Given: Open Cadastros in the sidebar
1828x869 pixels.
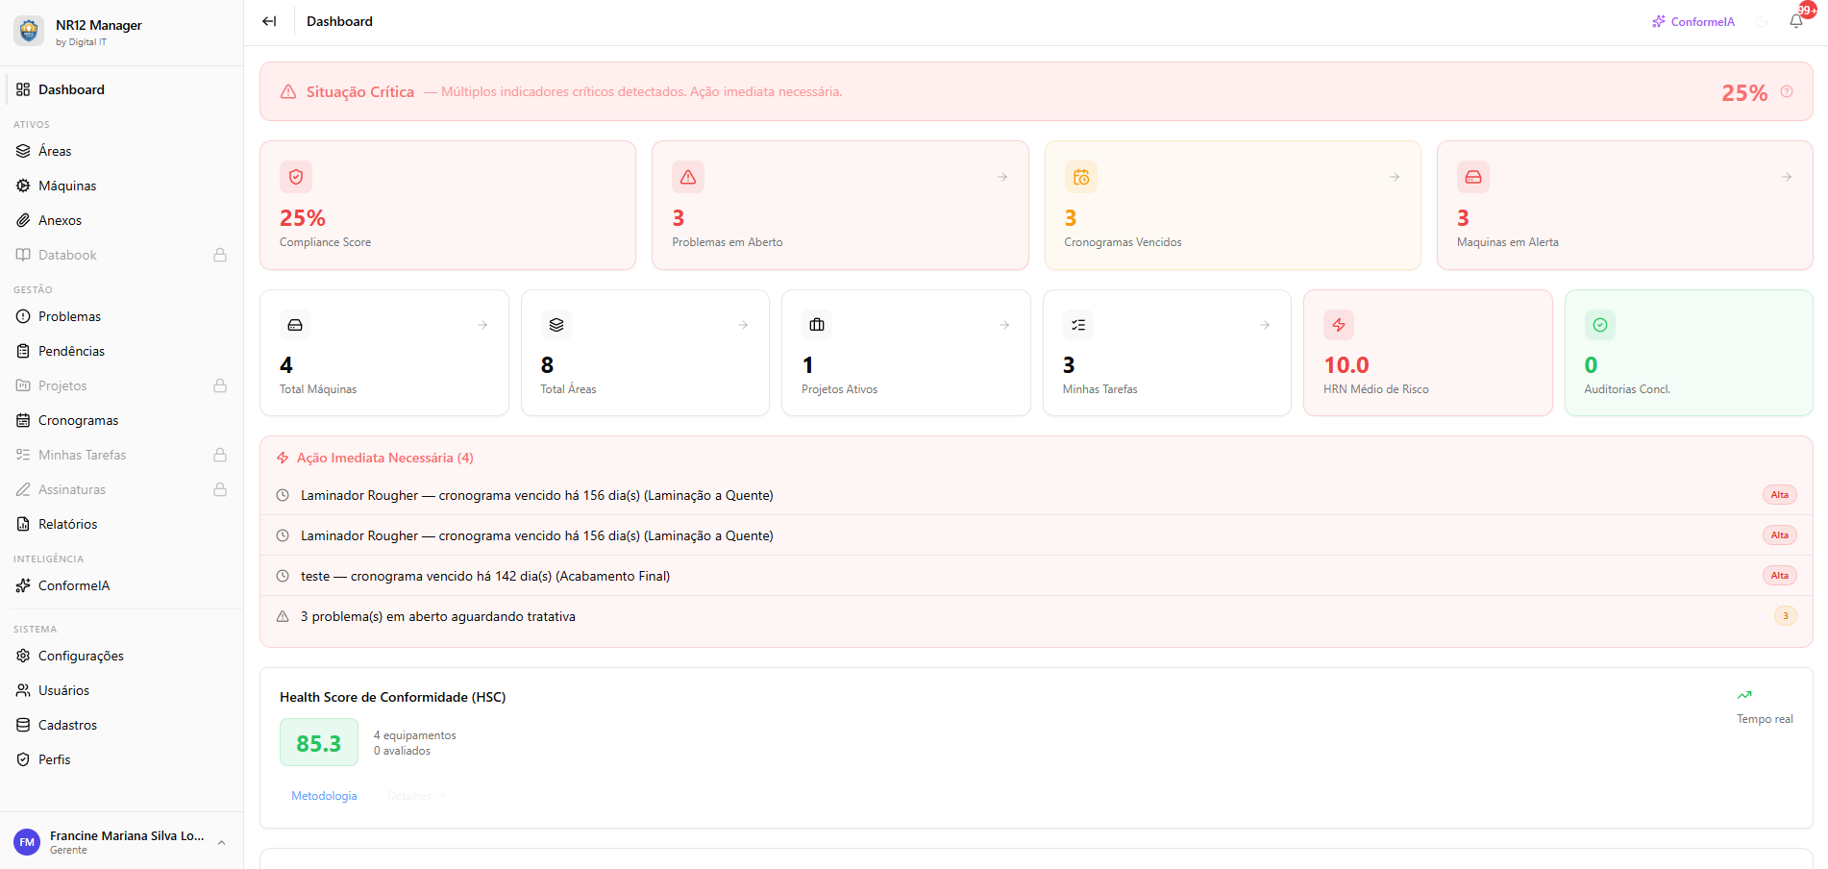Looking at the screenshot, I should 122,725.
